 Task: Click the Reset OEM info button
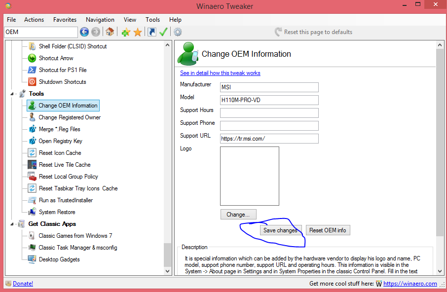coord(328,230)
